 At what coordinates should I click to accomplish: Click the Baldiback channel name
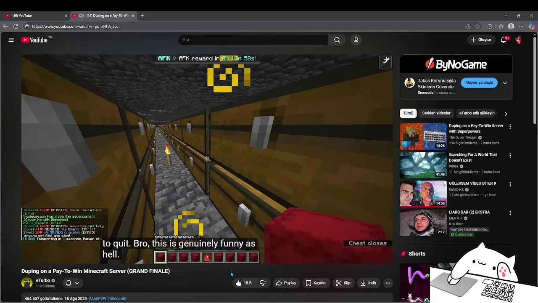456,189
